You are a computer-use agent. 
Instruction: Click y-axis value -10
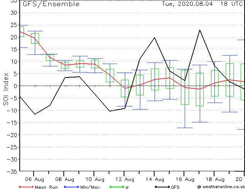tap(12, 111)
